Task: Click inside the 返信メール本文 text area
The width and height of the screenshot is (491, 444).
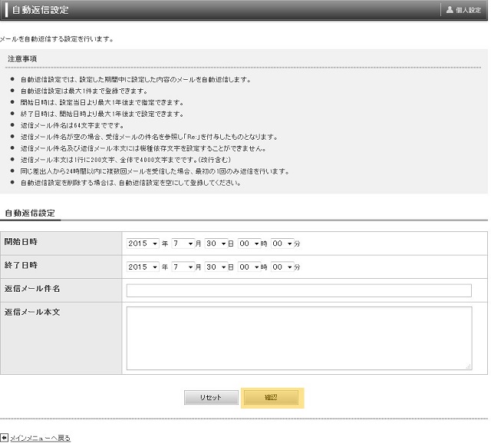Action: pyautogui.click(x=299, y=338)
